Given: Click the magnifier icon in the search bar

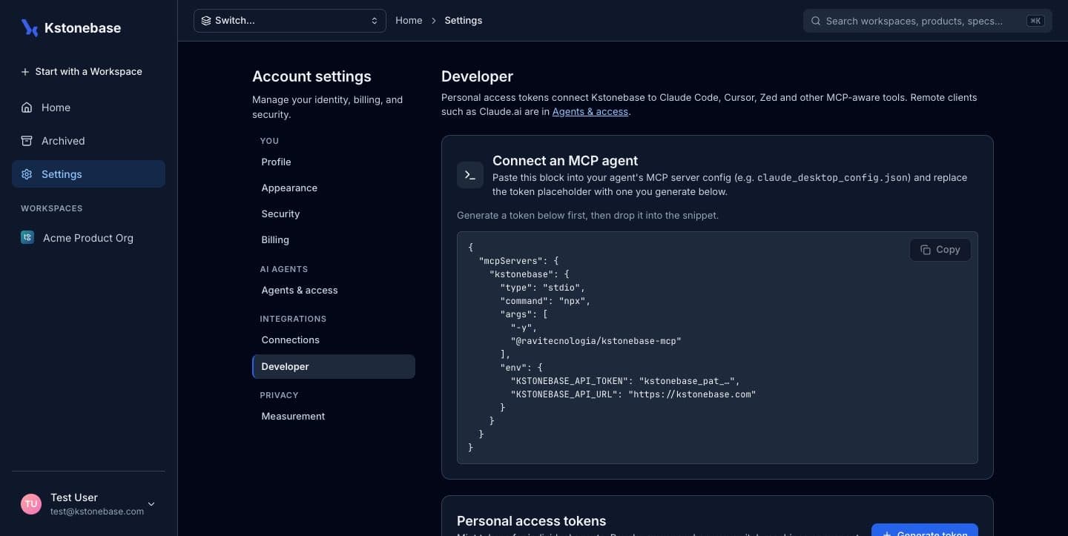Looking at the screenshot, I should pos(816,21).
